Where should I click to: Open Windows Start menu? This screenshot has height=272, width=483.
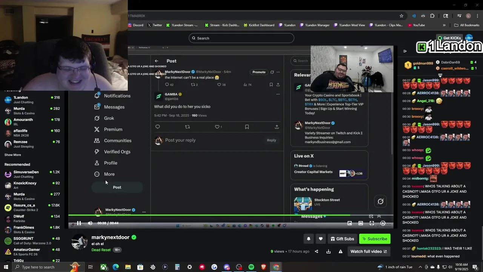coord(6,267)
